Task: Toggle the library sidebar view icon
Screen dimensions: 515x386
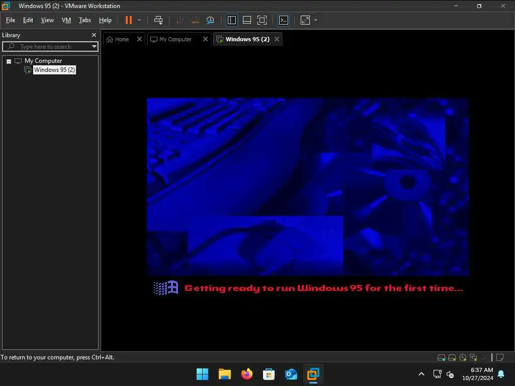Action: point(231,20)
